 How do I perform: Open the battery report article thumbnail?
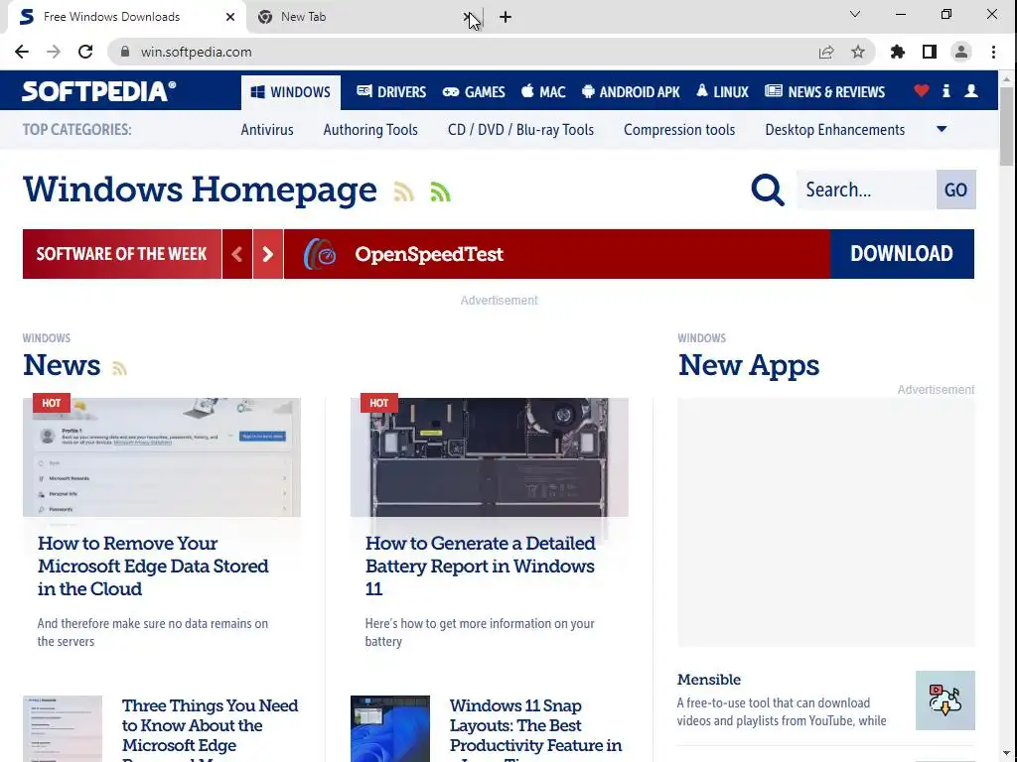(489, 457)
